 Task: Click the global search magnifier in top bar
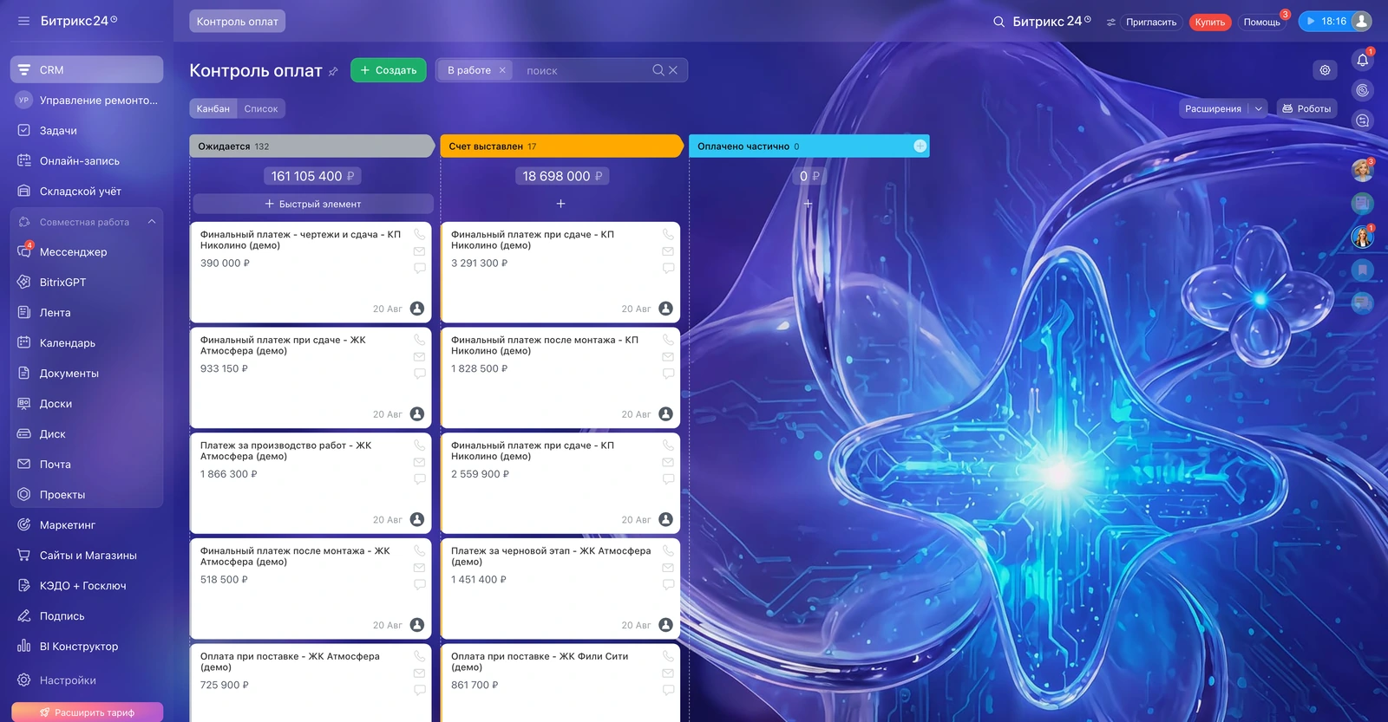tap(999, 22)
